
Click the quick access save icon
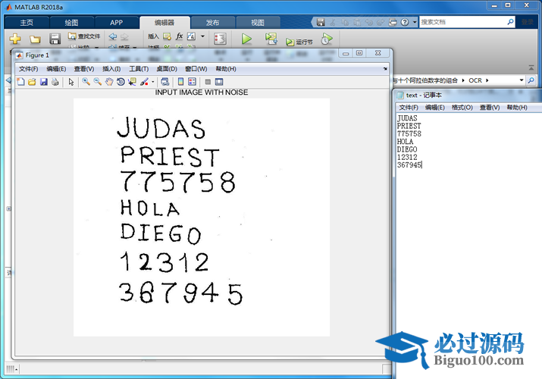pos(321,22)
